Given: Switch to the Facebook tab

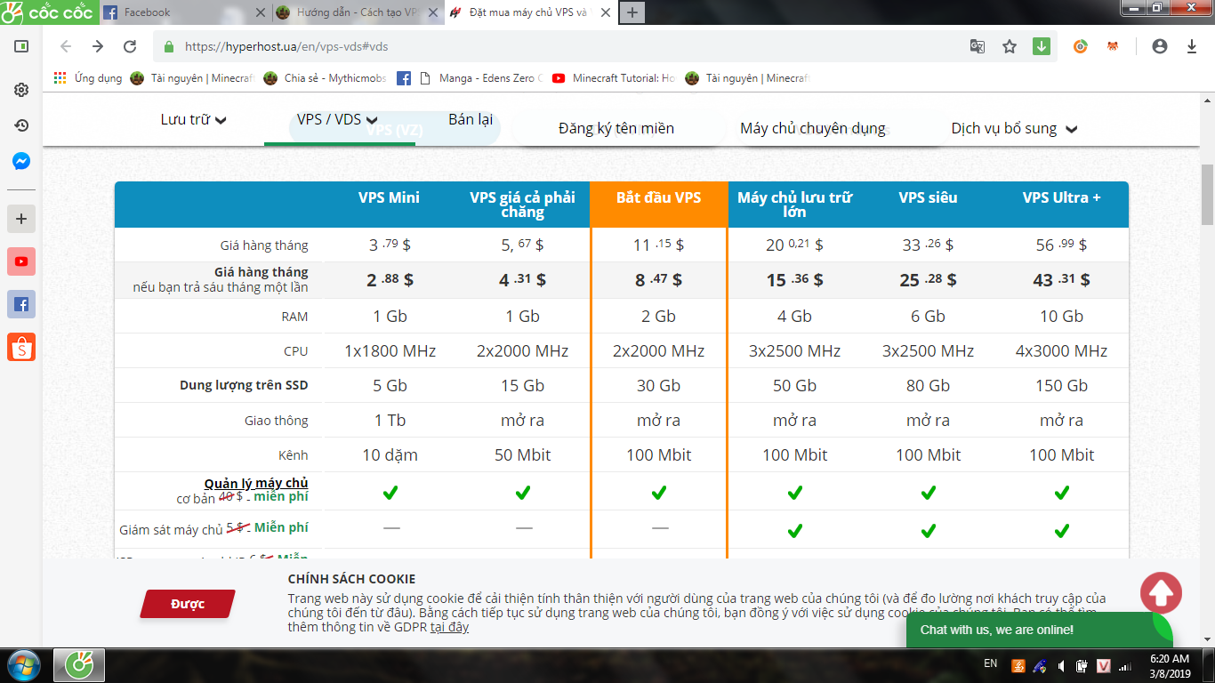Looking at the screenshot, I should pyautogui.click(x=183, y=12).
